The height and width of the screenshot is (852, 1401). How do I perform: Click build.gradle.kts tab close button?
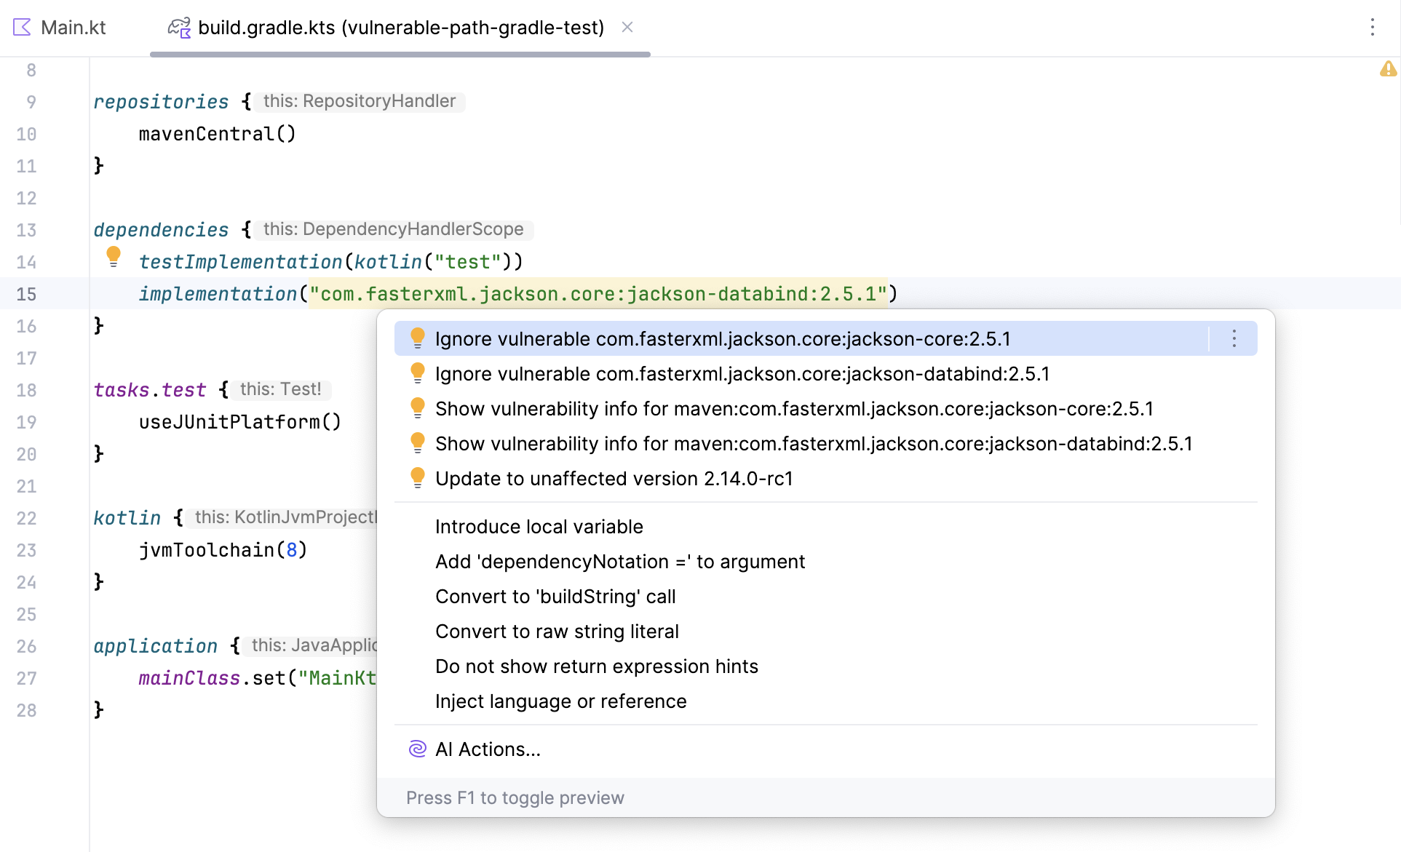pyautogui.click(x=627, y=27)
